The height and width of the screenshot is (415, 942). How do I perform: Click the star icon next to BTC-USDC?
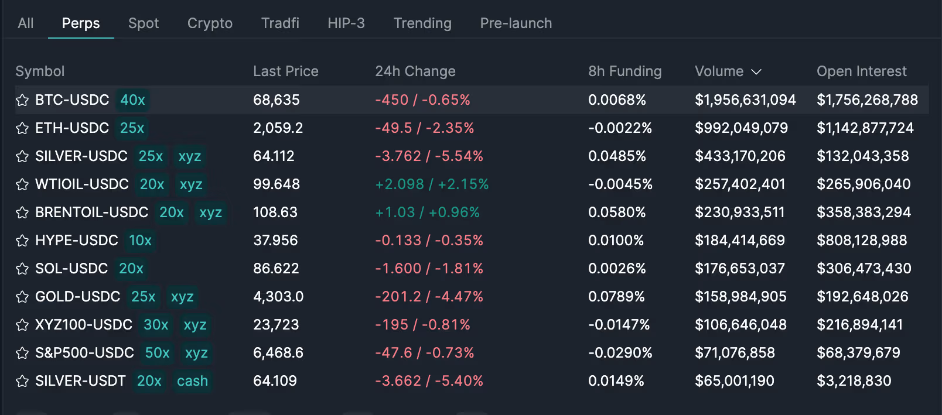pyautogui.click(x=22, y=100)
